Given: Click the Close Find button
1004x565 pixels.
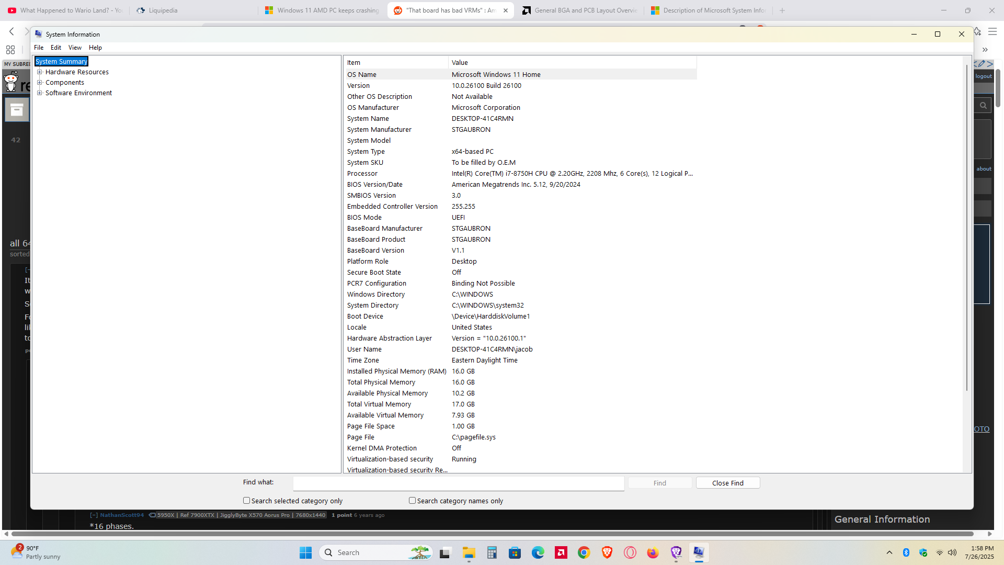Looking at the screenshot, I should point(727,483).
